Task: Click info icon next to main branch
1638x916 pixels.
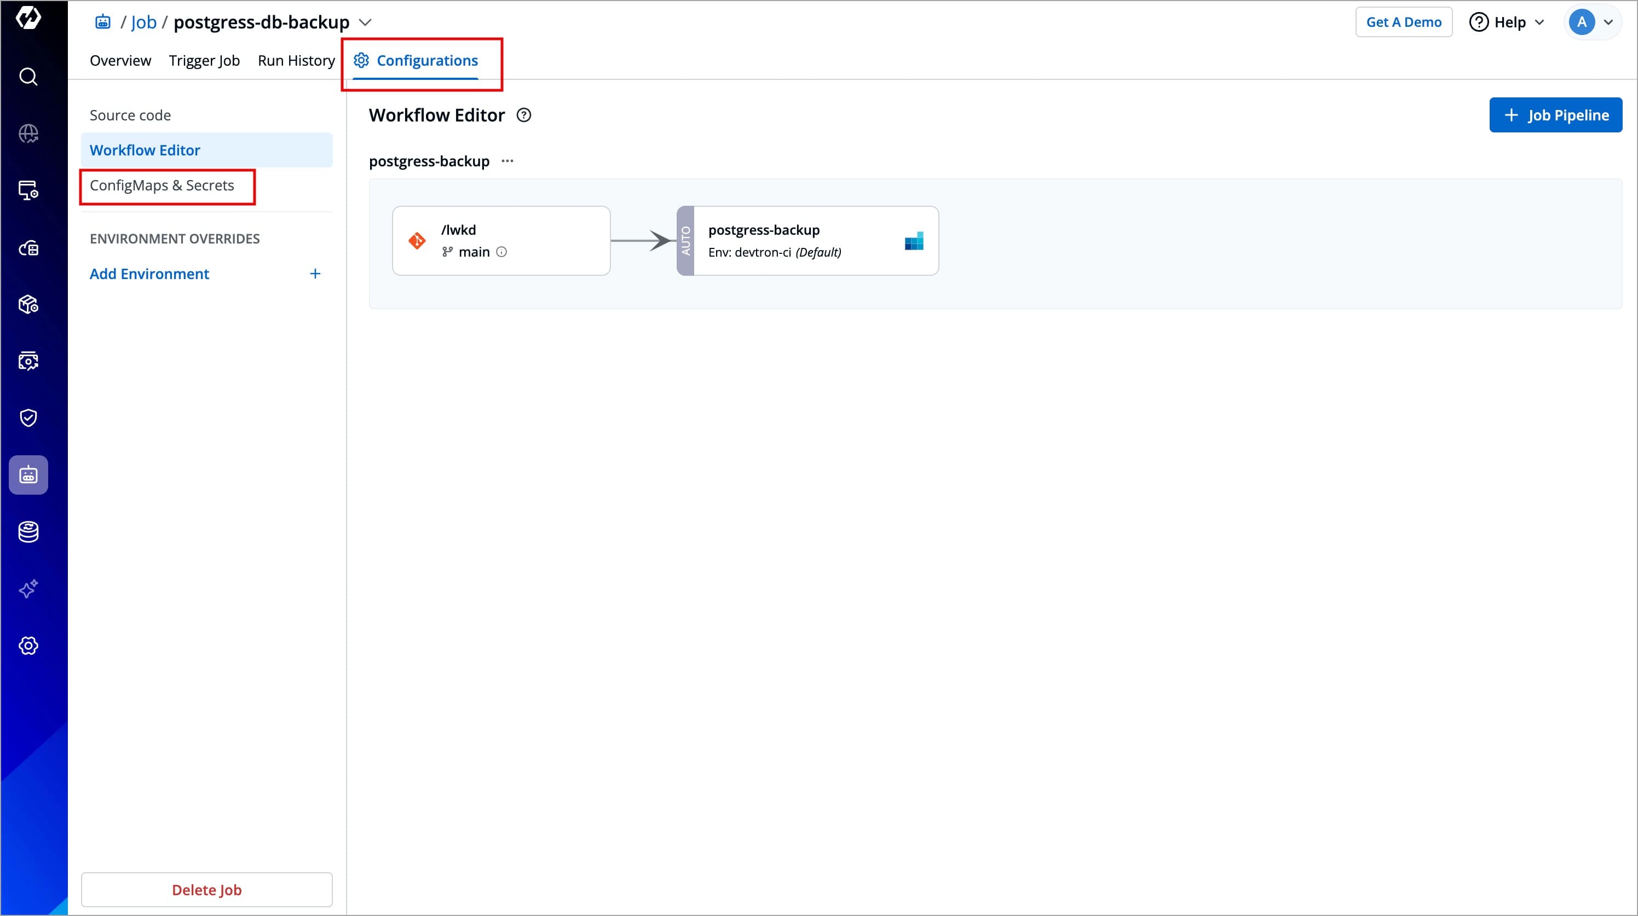Action: click(x=501, y=252)
